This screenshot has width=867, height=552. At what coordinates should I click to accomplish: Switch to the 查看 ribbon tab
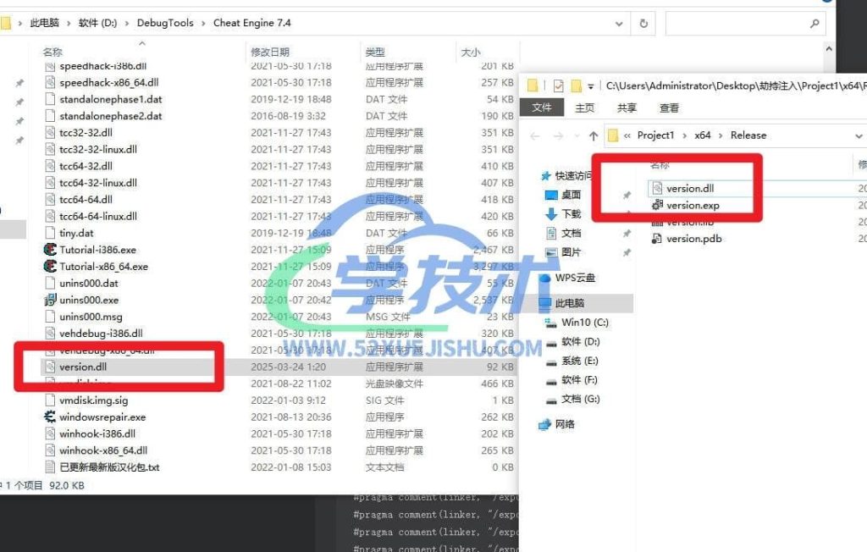point(669,108)
